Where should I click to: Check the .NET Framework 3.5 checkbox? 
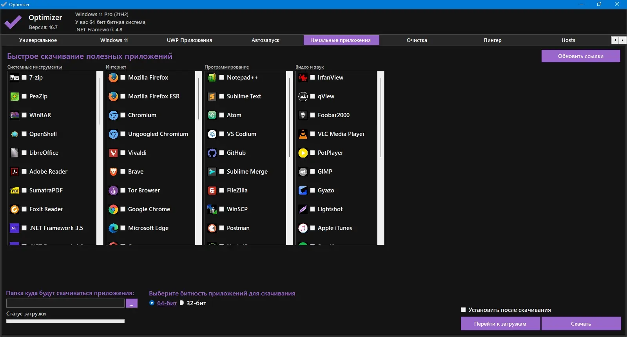point(24,228)
